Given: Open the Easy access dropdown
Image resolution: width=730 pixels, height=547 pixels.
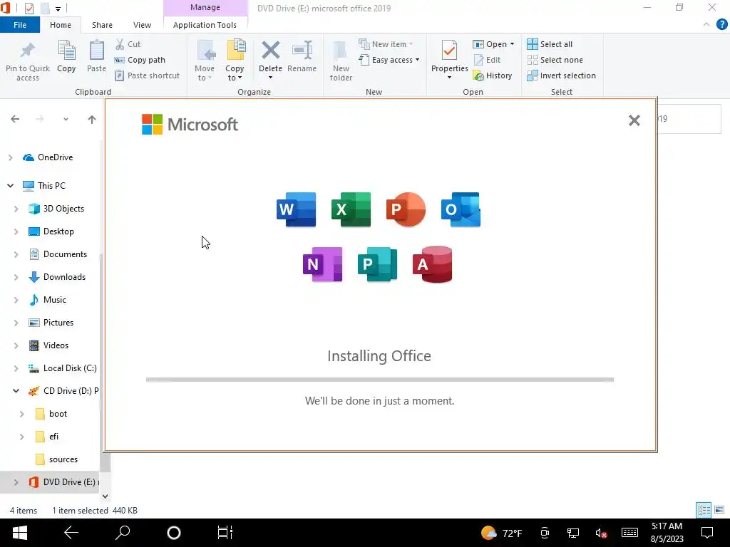Looking at the screenshot, I should point(389,60).
